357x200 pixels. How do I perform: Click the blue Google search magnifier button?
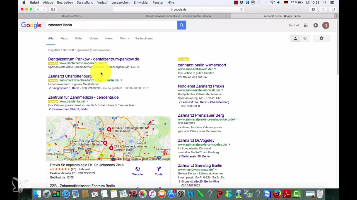coord(182,25)
